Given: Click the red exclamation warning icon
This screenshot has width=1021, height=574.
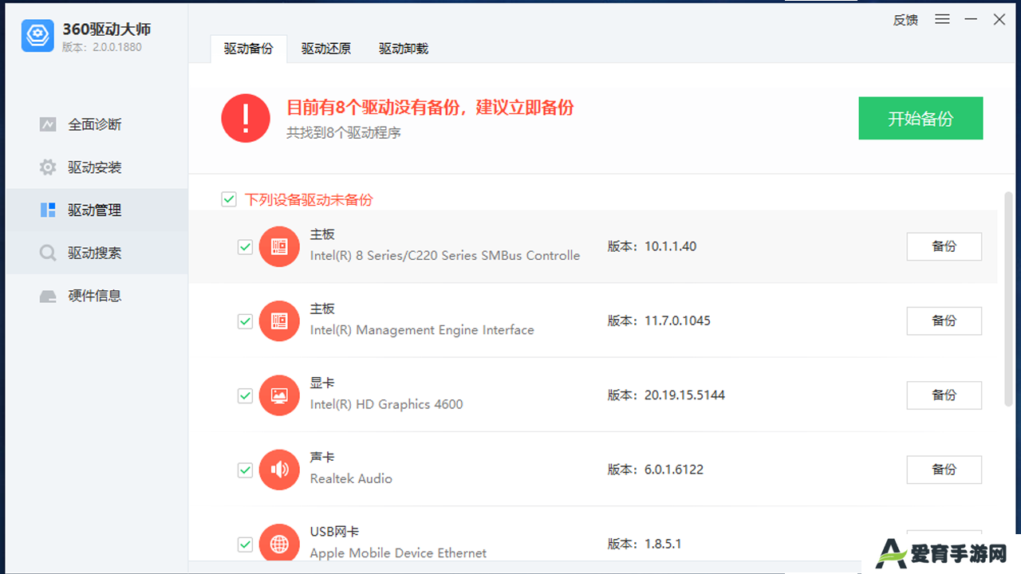Looking at the screenshot, I should [246, 118].
